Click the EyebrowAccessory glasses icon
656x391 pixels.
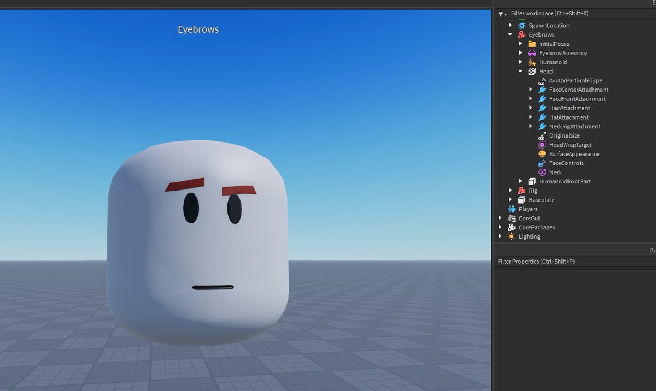pyautogui.click(x=532, y=54)
